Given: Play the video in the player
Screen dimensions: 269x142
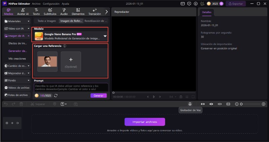Looking at the screenshot, I should 154,97.
